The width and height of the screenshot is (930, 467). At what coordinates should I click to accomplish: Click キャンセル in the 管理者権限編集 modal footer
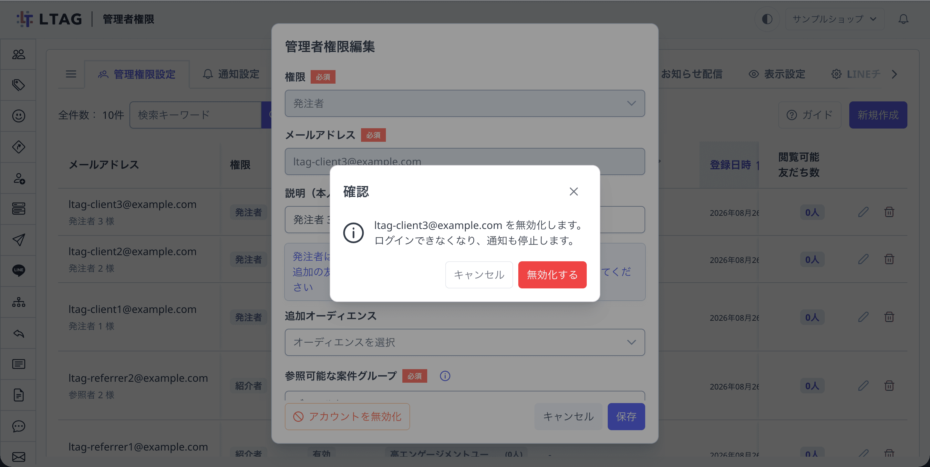568,416
